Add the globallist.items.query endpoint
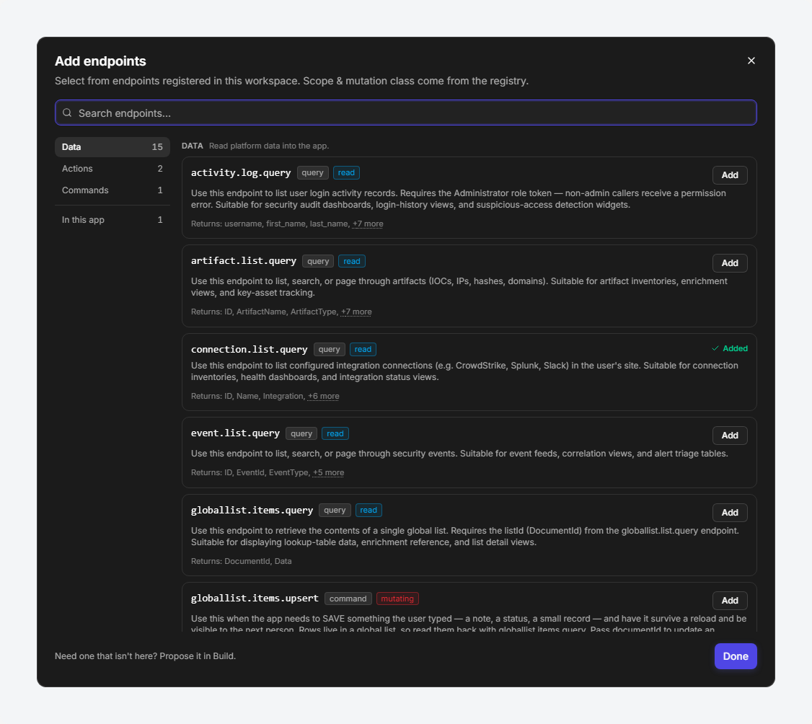Screen dimensions: 812x724 tap(730, 513)
